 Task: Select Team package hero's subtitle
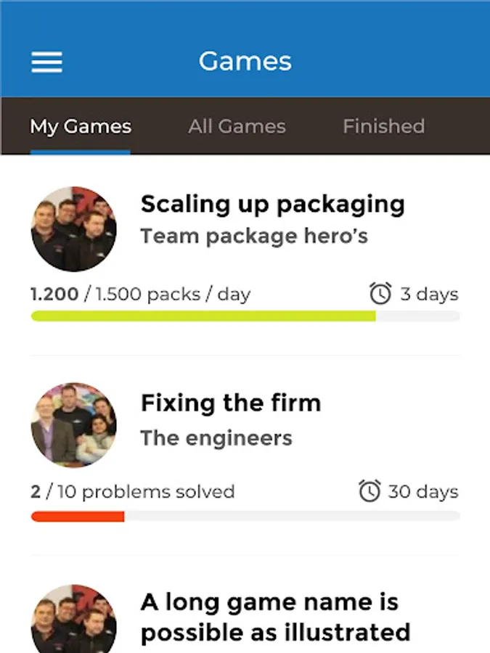pos(254,237)
